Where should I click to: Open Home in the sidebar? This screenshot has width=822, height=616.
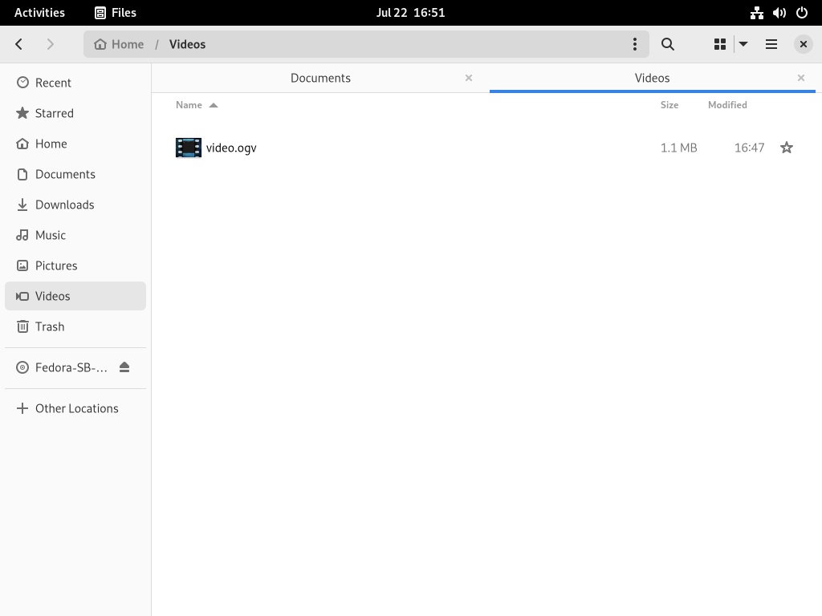(75, 144)
